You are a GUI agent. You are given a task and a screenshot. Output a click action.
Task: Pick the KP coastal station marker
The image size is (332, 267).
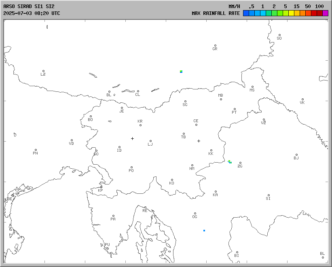click(x=101, y=187)
